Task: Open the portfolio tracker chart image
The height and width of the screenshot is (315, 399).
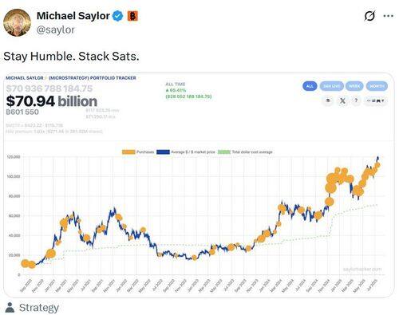Action: tap(199, 185)
